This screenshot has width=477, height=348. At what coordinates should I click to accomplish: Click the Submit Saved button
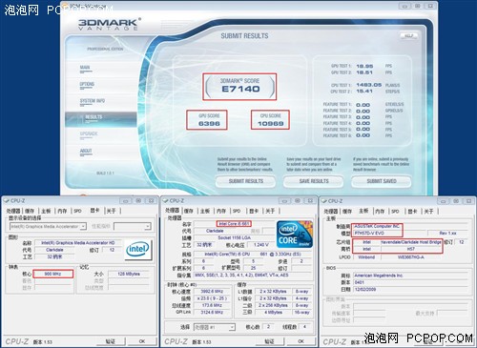coord(382,181)
